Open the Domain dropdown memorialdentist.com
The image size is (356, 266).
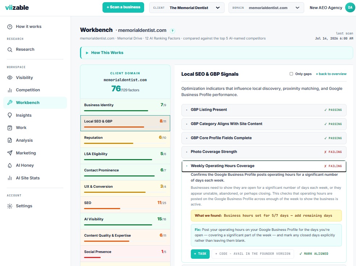pyautogui.click(x=266, y=8)
